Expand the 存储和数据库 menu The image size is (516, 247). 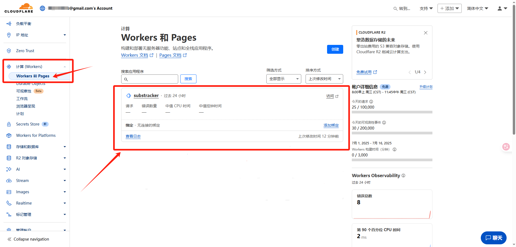(x=65, y=147)
